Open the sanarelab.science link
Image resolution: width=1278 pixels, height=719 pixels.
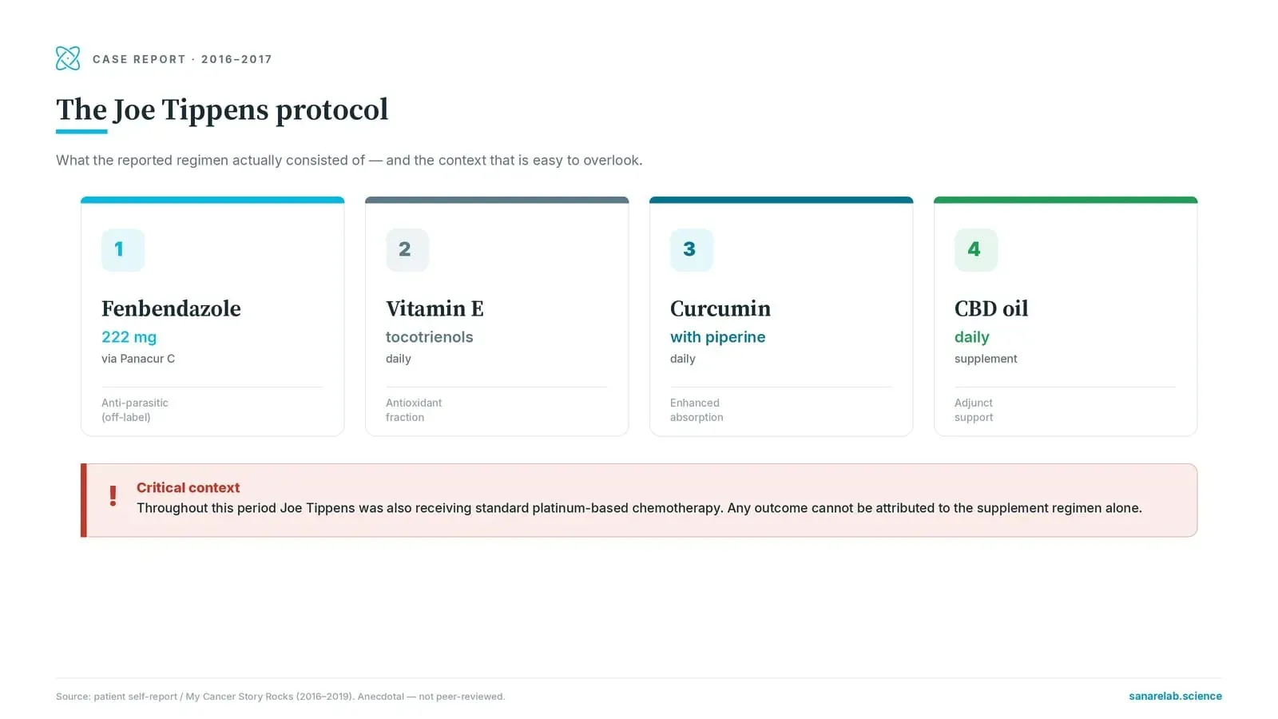[x=1175, y=696]
